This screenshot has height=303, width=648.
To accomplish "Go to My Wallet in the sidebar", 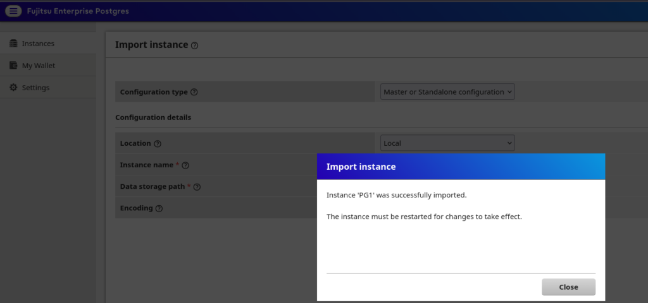I will [x=39, y=66].
